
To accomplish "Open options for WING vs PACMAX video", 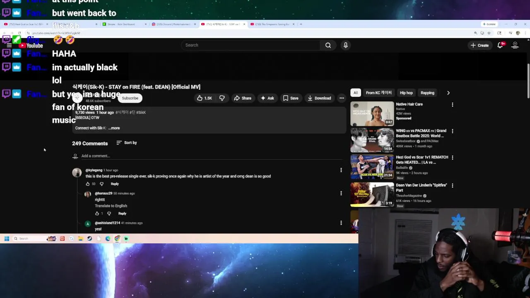I will [452, 131].
